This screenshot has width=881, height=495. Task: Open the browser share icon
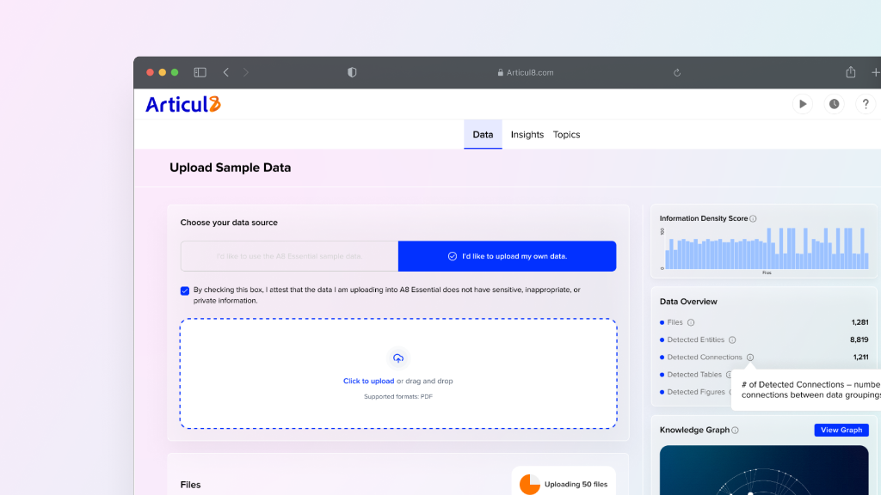tap(851, 72)
